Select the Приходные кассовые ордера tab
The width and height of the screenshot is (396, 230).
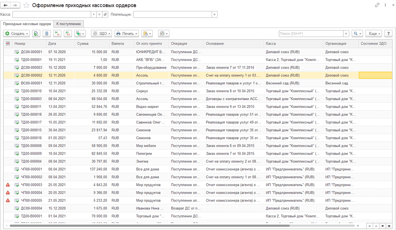tap(27, 24)
